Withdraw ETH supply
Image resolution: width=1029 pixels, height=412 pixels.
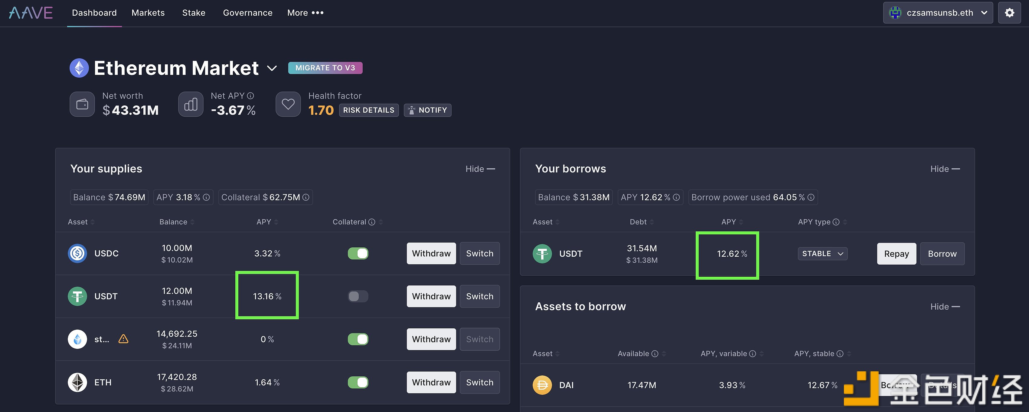[431, 382]
